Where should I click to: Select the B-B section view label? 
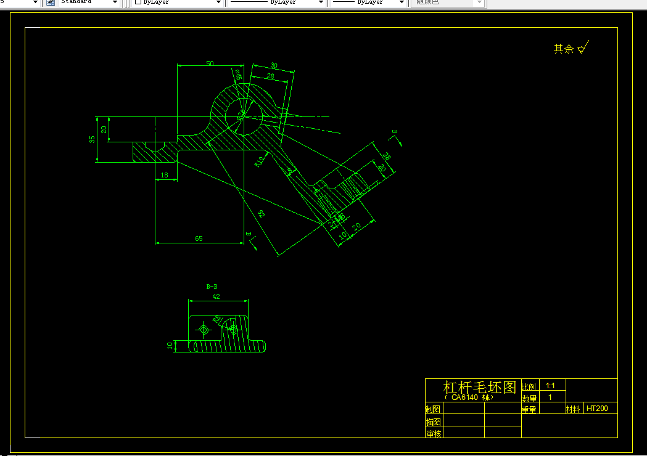pos(212,287)
